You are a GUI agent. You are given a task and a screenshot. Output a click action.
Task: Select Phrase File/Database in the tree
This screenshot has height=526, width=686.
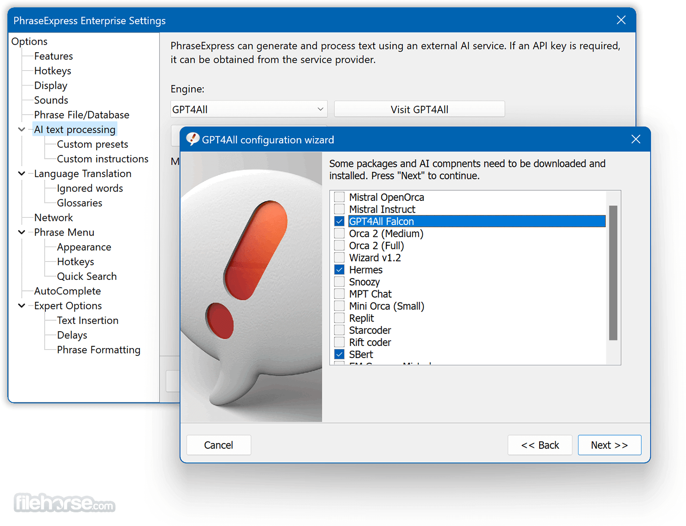click(x=82, y=115)
